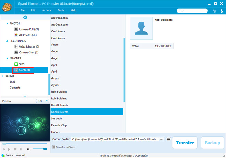Click the output folder path field

(115, 139)
